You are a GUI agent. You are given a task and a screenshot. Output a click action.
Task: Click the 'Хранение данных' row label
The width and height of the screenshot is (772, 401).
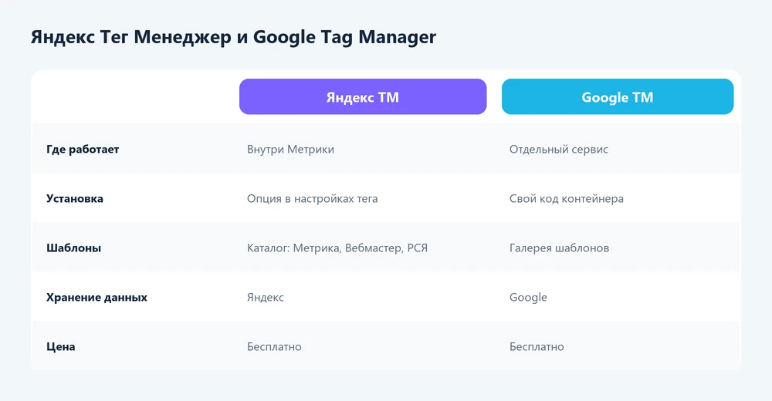(x=96, y=297)
